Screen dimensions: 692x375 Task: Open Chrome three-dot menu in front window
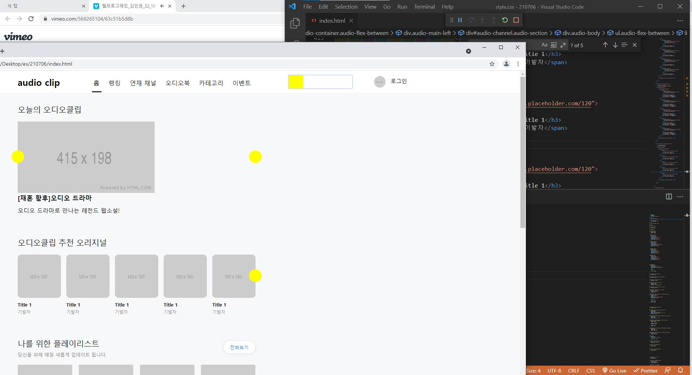[518, 64]
